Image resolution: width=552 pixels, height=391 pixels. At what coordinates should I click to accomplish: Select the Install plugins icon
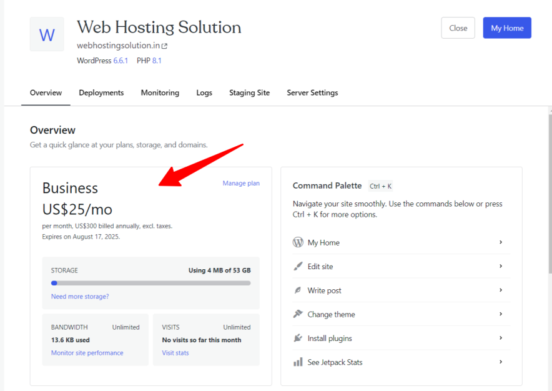coord(298,338)
